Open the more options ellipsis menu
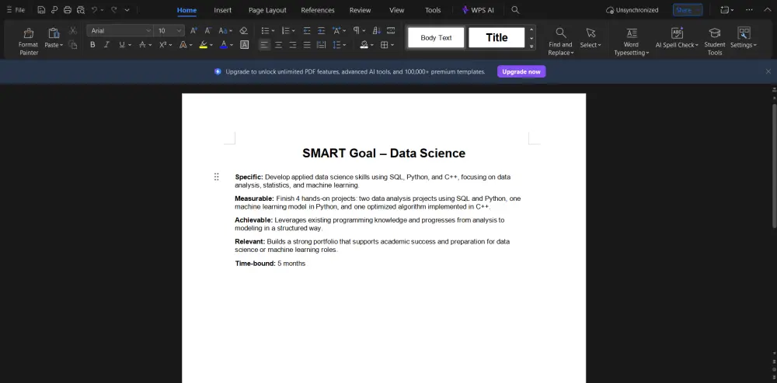Image resolution: width=777 pixels, height=383 pixels. [x=749, y=10]
